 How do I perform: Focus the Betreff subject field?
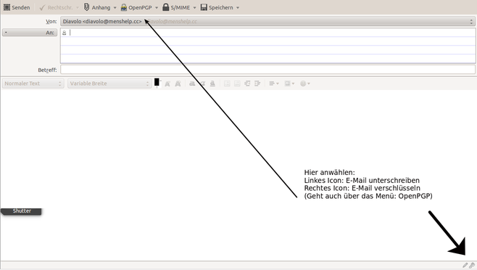point(267,70)
